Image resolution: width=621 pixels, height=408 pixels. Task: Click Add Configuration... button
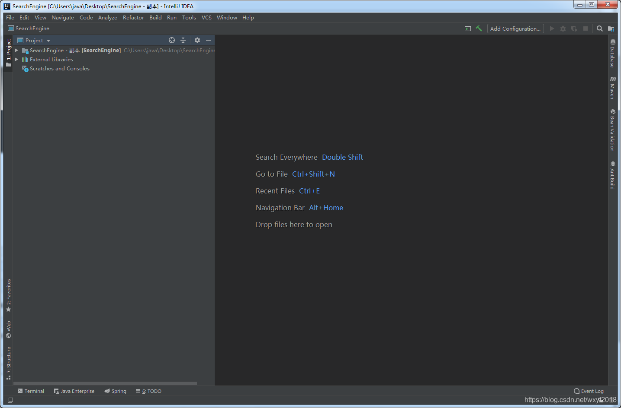515,28
